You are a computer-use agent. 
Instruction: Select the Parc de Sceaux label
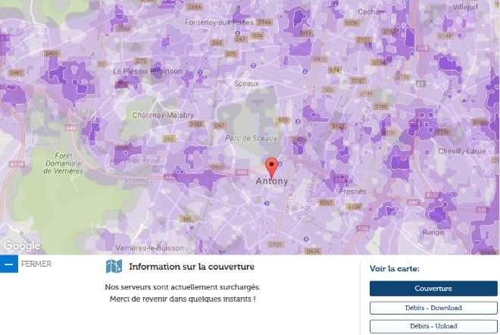point(251,138)
